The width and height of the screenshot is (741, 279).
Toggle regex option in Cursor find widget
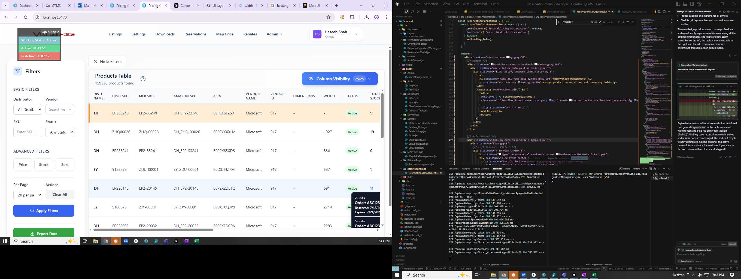point(600,22)
